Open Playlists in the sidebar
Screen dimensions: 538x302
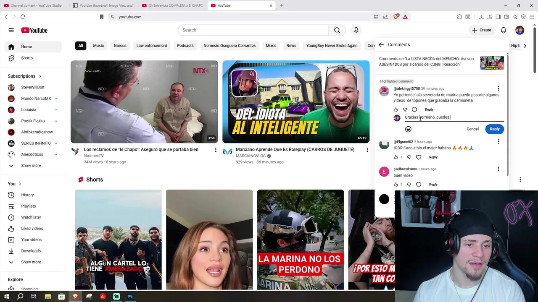(33, 206)
